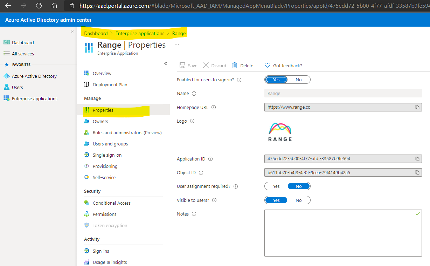
Task: Click Got feedback? link
Action: [283, 66]
